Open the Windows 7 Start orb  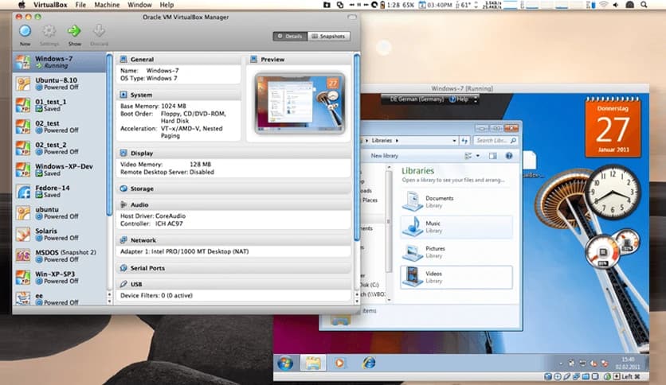(x=285, y=363)
